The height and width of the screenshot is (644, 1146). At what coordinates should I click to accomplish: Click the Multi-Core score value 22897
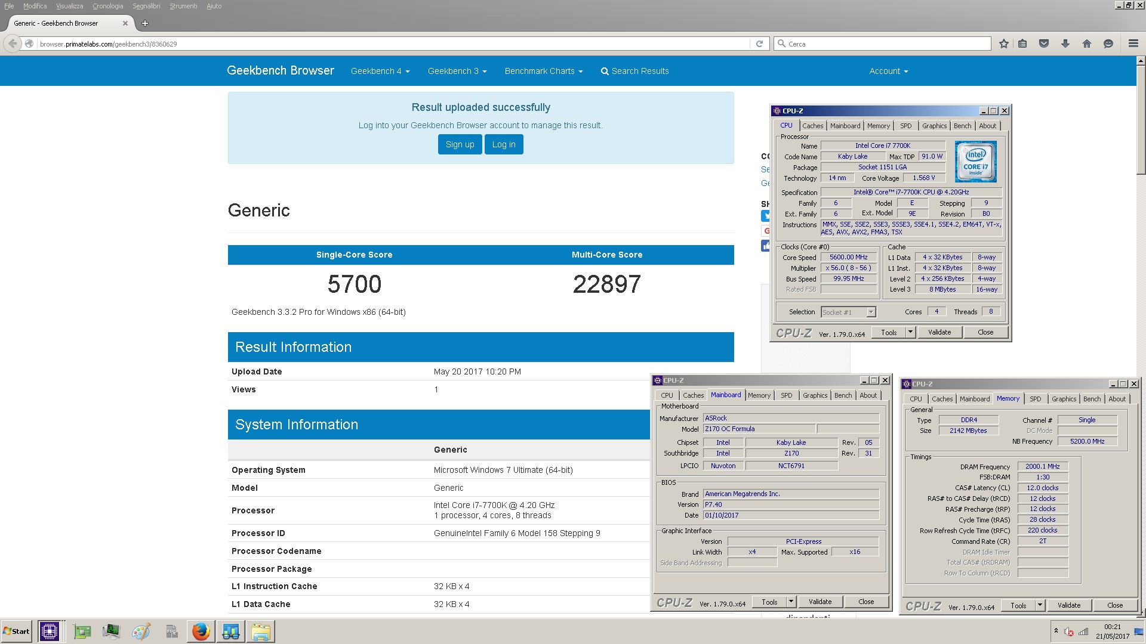point(607,284)
